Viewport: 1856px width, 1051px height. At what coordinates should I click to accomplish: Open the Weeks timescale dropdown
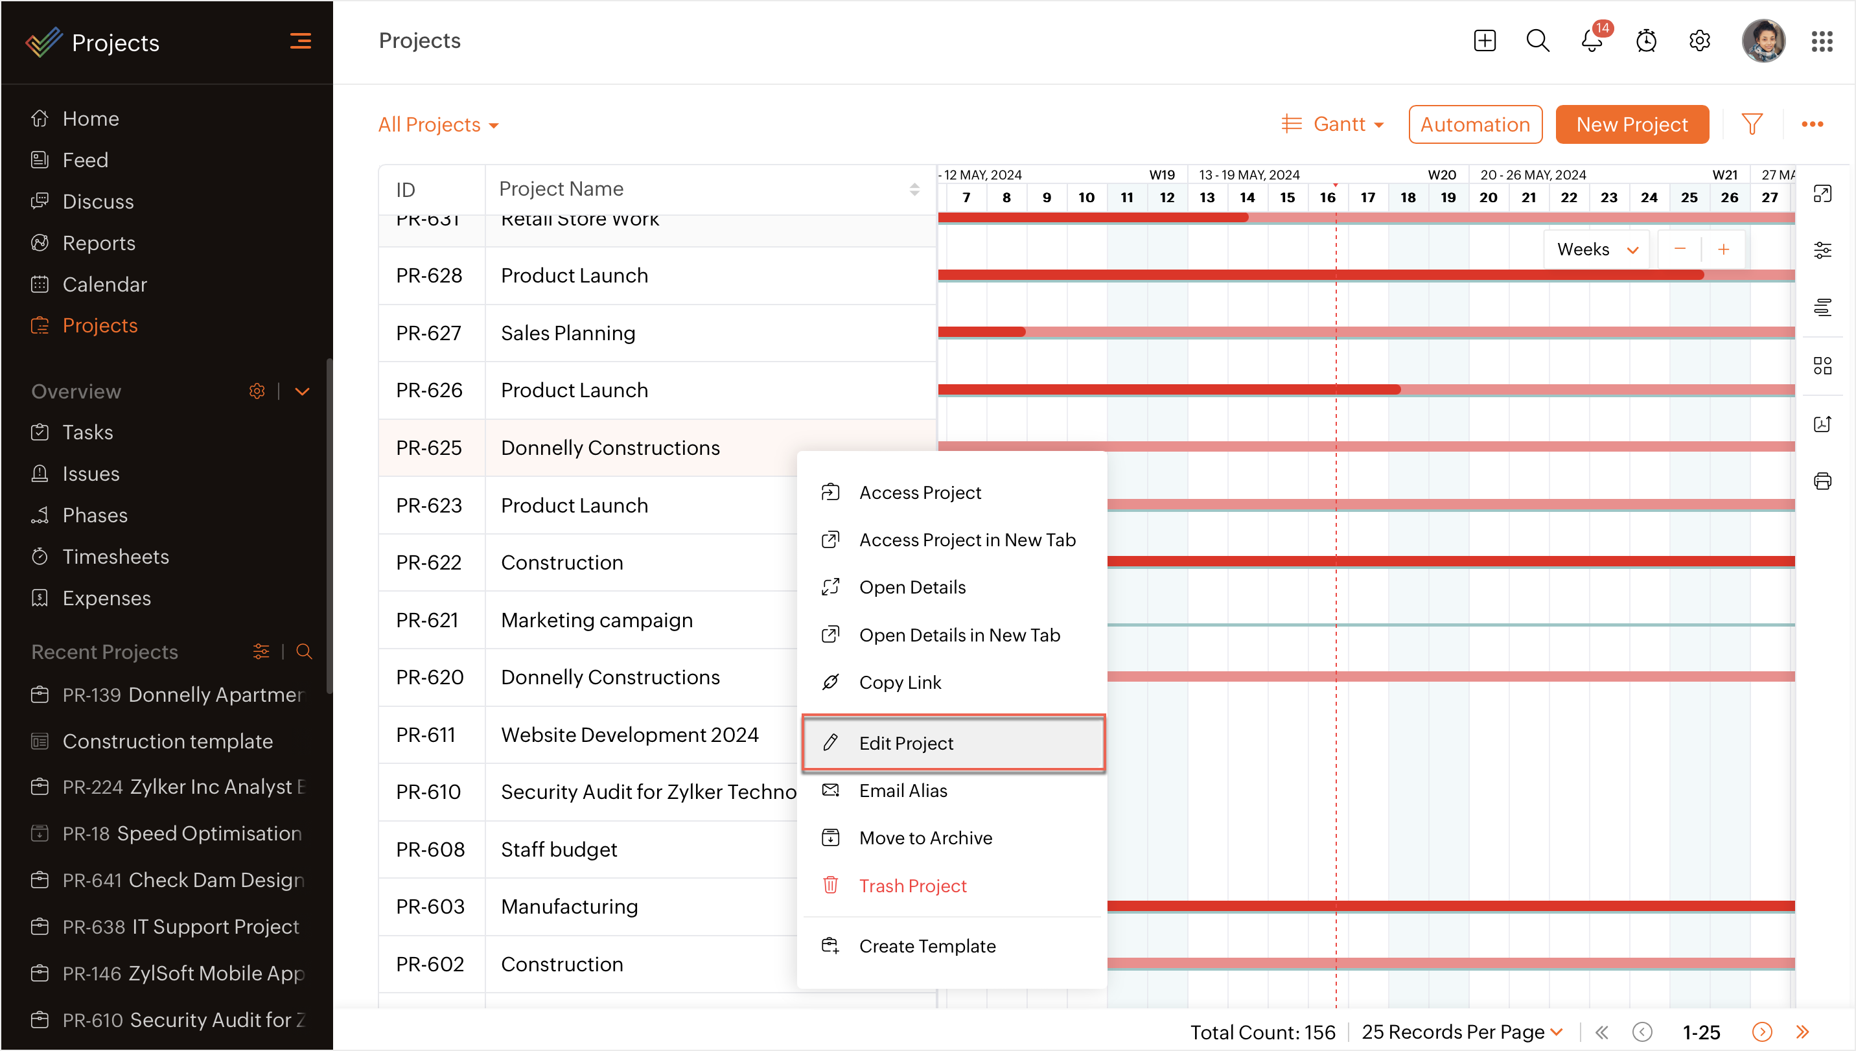tap(1596, 249)
